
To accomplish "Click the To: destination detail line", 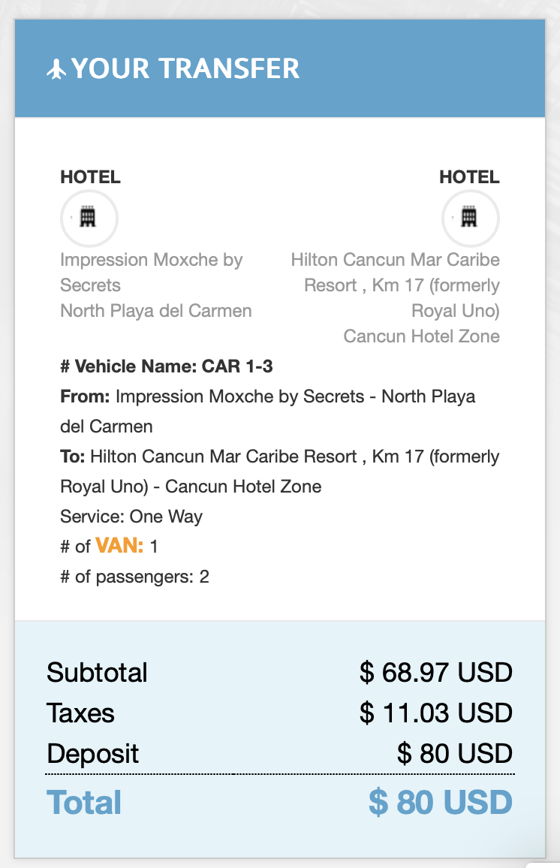I will 279,471.
